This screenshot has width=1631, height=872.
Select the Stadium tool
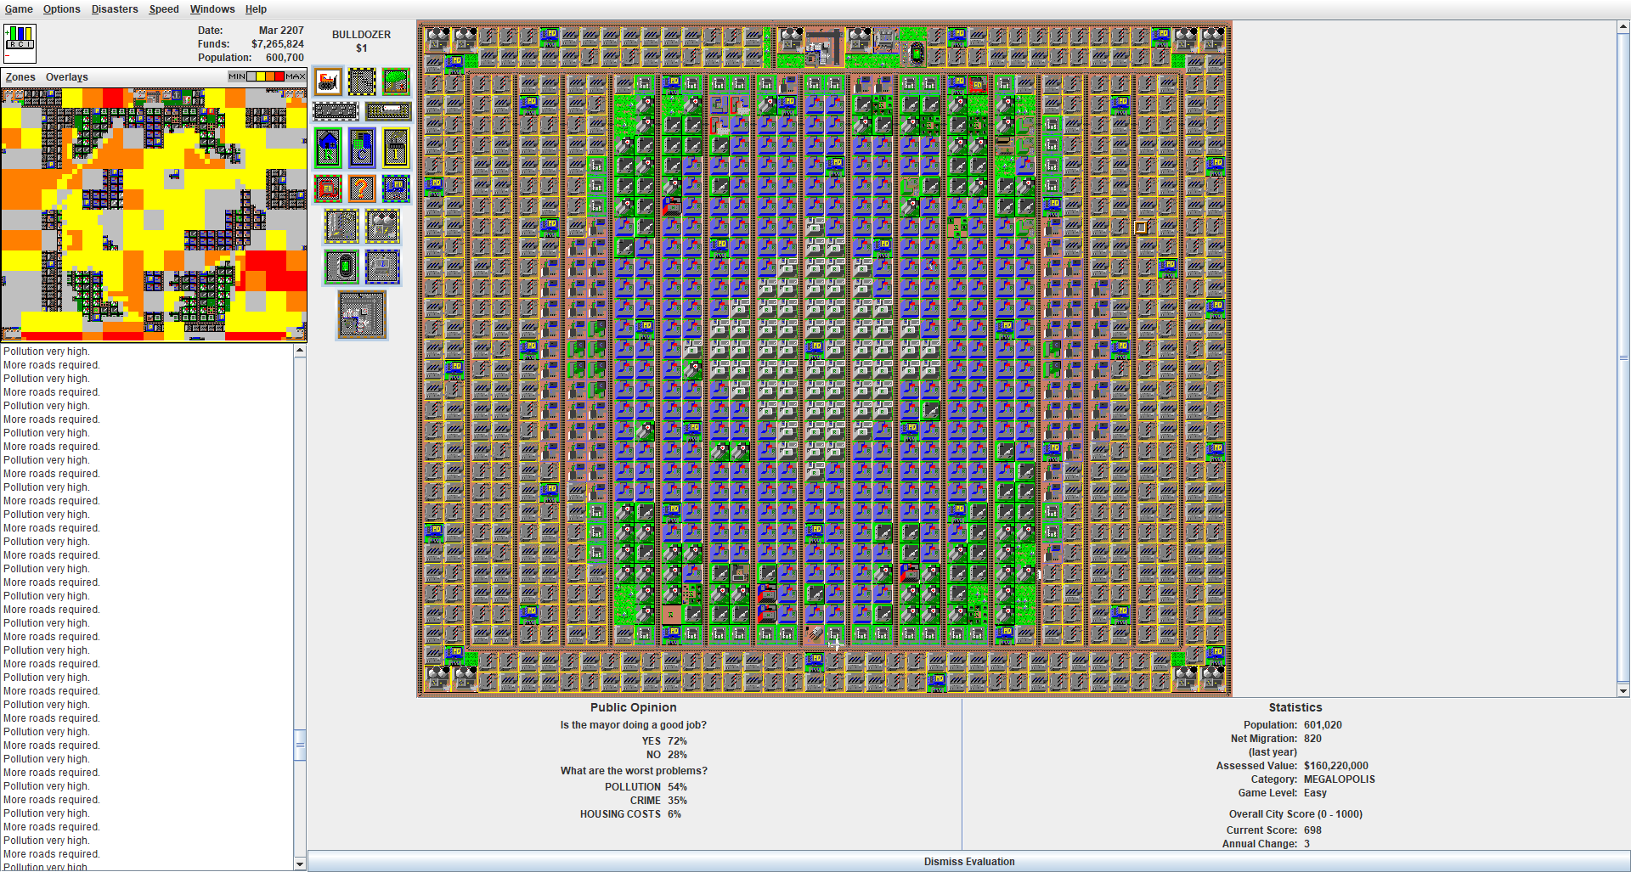[x=341, y=267]
